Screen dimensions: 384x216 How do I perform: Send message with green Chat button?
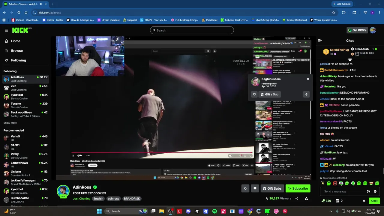point(374,201)
